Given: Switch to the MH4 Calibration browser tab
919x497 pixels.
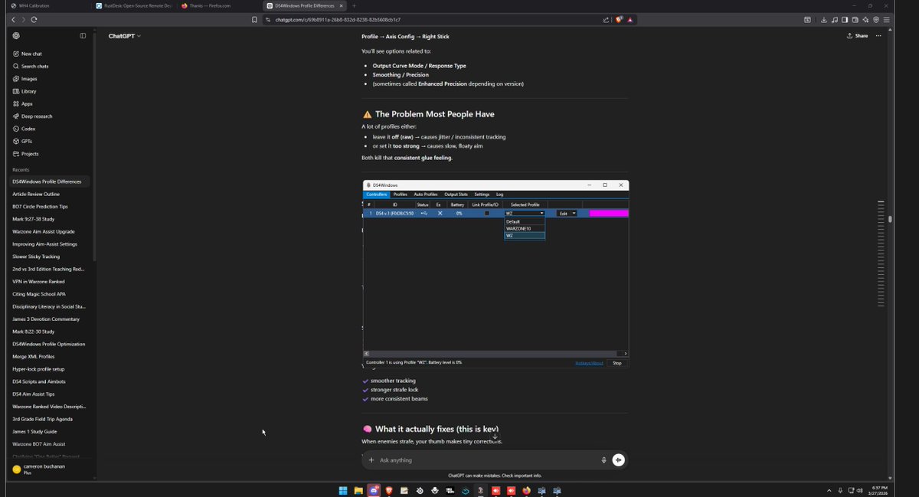Looking at the screenshot, I should 47,5.
